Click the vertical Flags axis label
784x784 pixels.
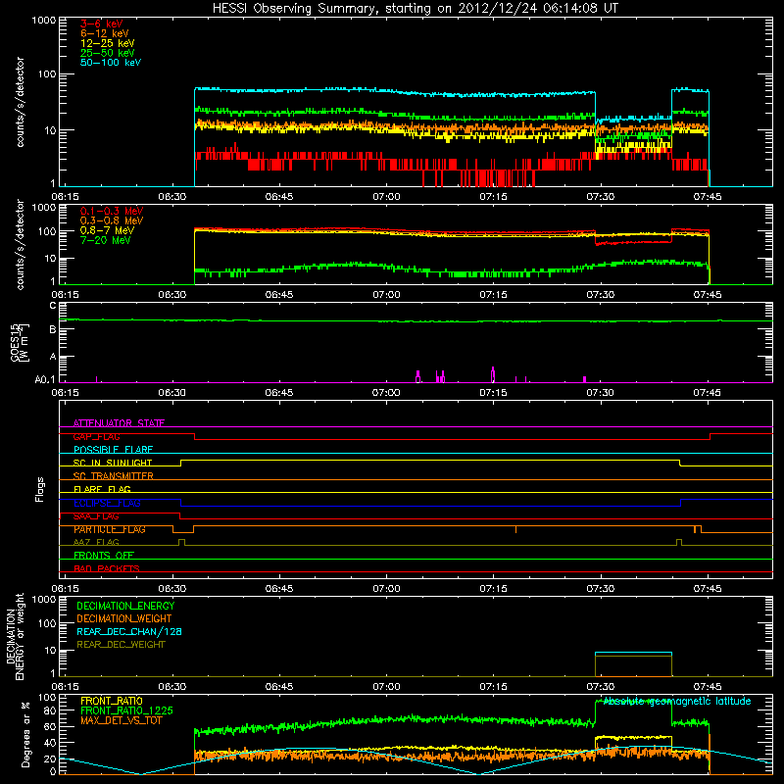pyautogui.click(x=40, y=489)
